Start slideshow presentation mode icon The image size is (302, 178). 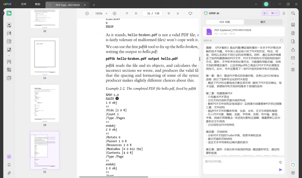190,13
